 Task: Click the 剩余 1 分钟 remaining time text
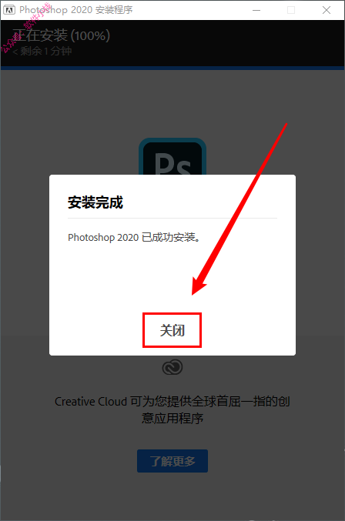coord(42,51)
